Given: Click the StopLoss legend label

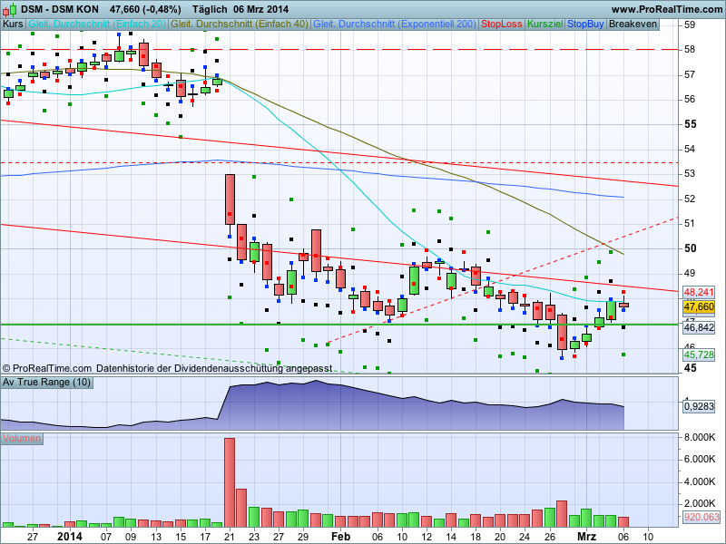Looking at the screenshot, I should click(502, 24).
